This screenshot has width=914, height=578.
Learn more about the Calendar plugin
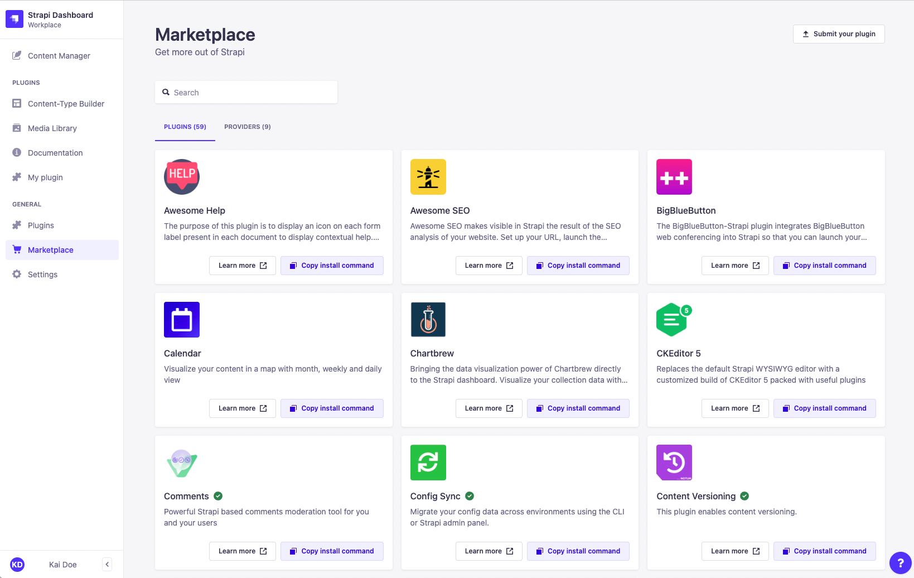[x=243, y=408]
